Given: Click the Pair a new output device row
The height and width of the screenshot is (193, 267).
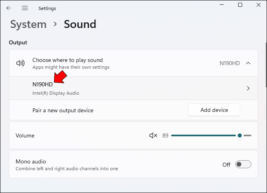Looking at the screenshot, I should (x=63, y=110).
